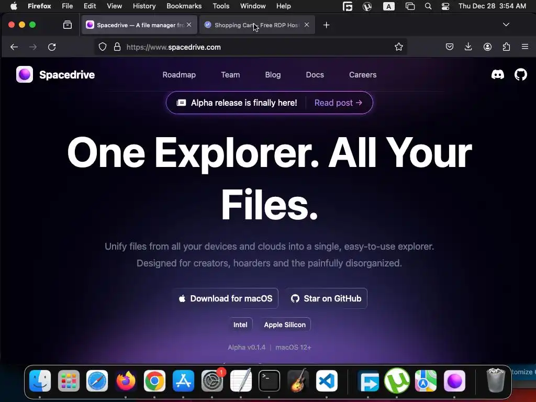Open Terminal from the dock

[x=269, y=381]
